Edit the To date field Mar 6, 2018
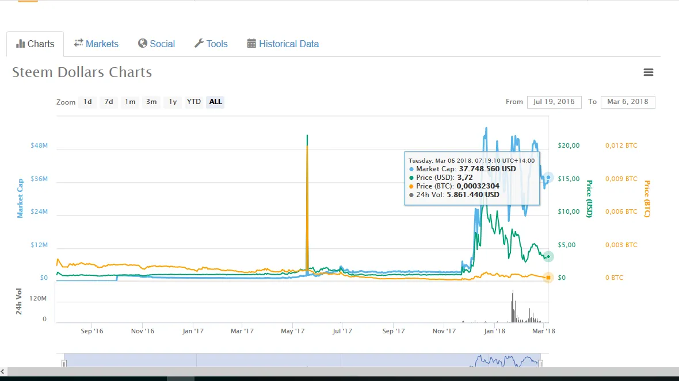Viewport: 679px width, 381px height. pyautogui.click(x=627, y=102)
